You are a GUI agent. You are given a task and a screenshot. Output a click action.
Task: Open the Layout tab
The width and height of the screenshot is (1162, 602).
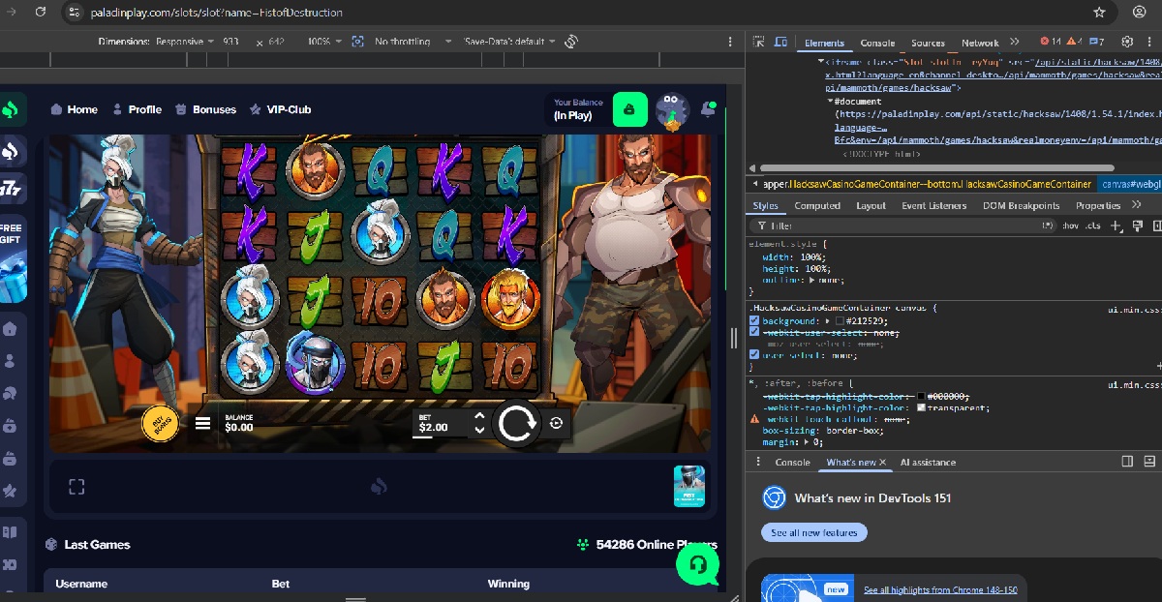coord(871,205)
